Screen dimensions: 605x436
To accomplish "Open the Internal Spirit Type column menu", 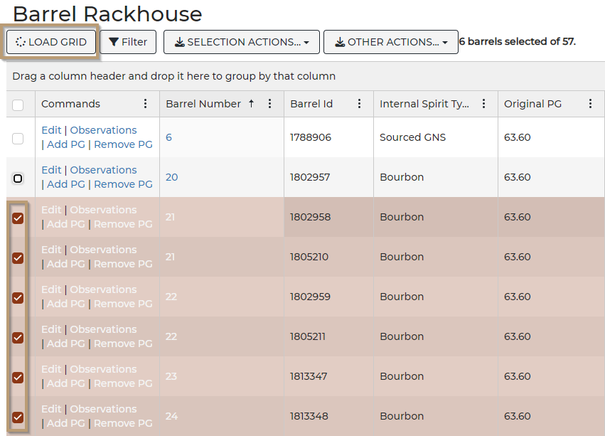I will pos(483,104).
